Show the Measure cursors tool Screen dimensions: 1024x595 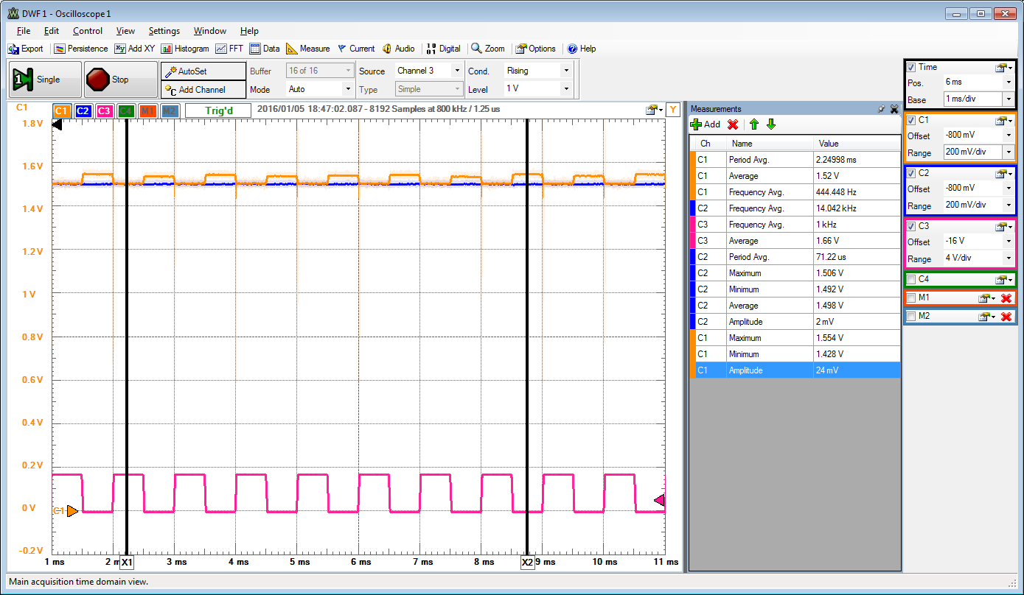(x=308, y=49)
